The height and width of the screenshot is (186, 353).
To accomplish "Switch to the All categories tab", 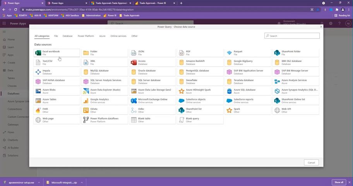I will (42, 36).
